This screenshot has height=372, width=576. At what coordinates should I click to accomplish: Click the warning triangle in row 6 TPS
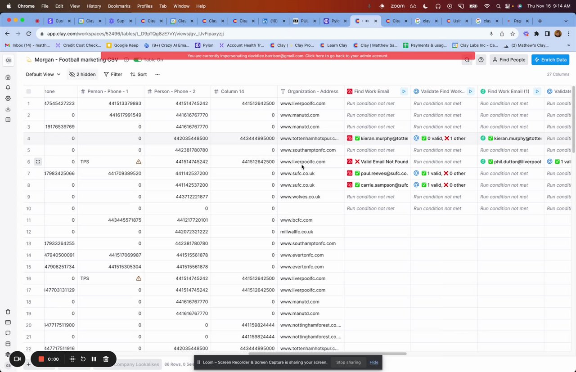[139, 161]
